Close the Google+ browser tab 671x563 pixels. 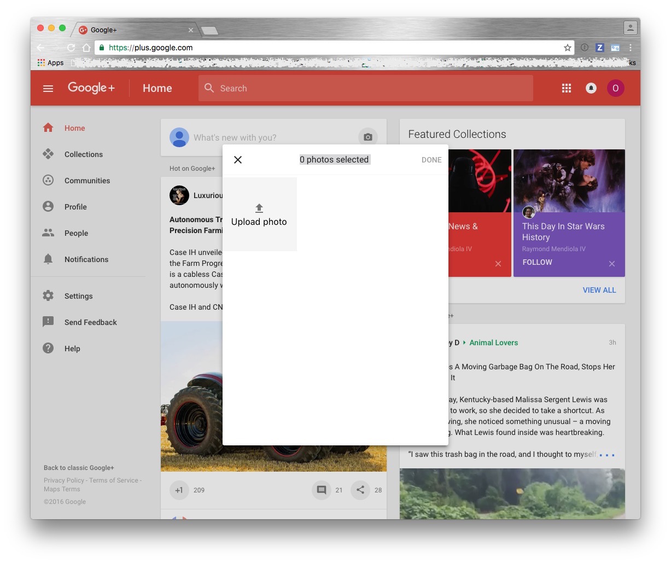click(191, 30)
